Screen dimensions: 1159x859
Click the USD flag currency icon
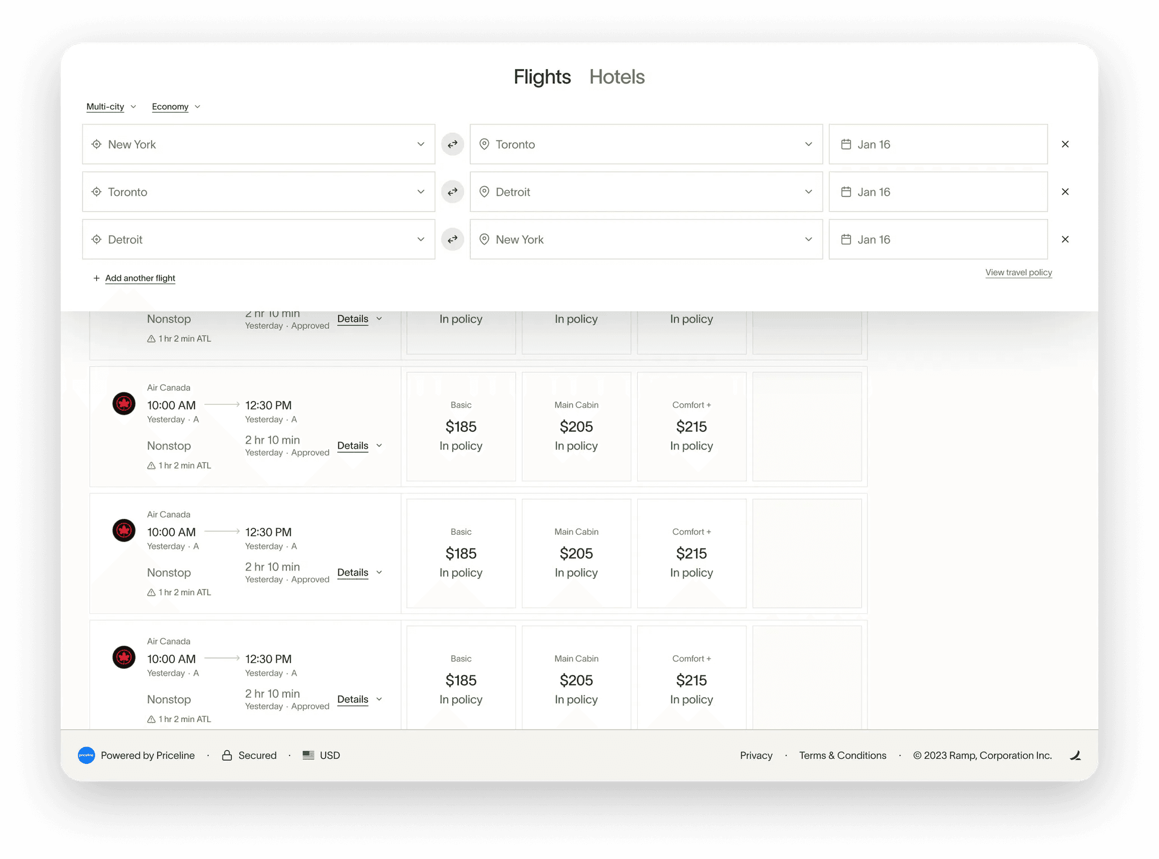click(x=308, y=755)
